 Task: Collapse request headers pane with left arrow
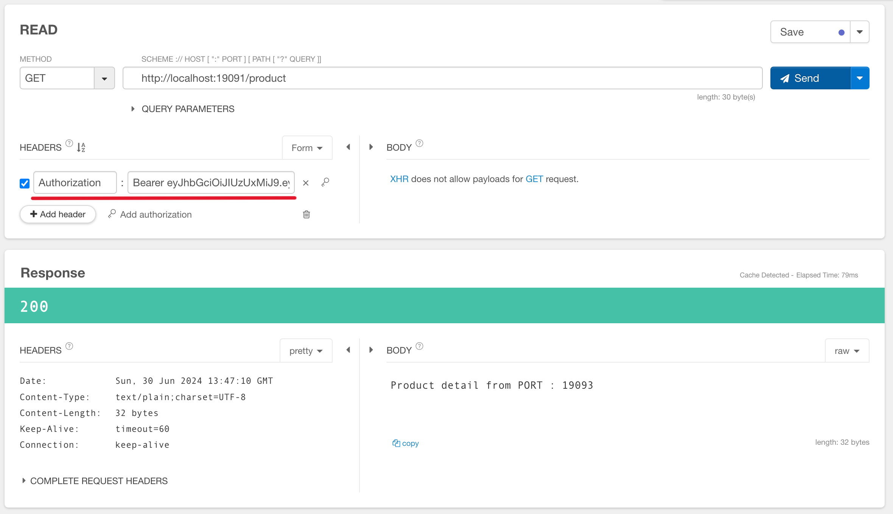pyautogui.click(x=348, y=147)
